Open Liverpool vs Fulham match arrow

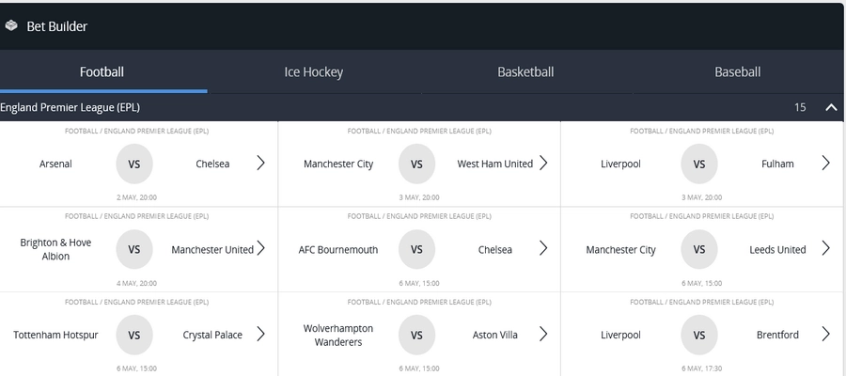click(x=825, y=163)
